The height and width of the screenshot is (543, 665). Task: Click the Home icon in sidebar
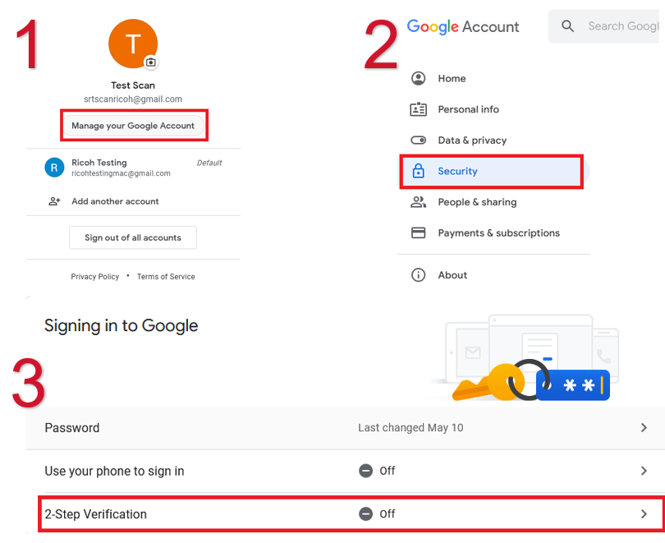tap(419, 78)
